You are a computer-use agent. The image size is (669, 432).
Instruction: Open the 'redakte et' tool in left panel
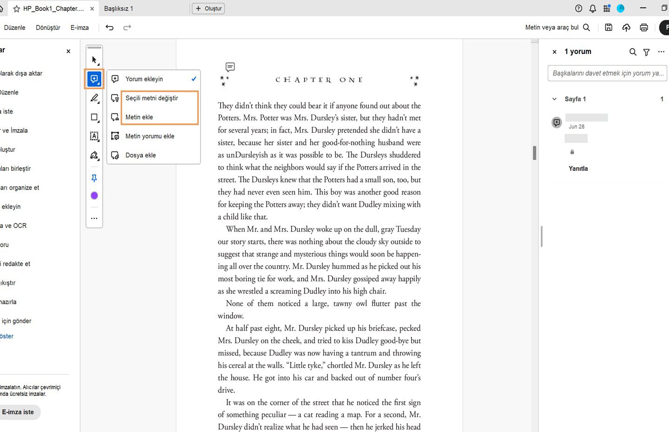click(x=15, y=264)
